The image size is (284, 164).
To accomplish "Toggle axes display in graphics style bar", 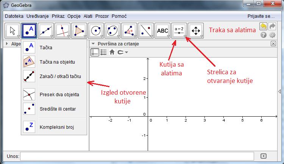I will (x=95, y=52).
